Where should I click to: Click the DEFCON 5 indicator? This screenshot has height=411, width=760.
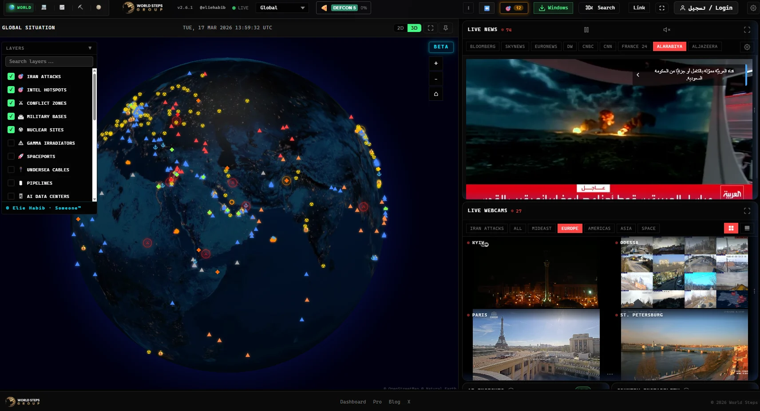coord(343,8)
